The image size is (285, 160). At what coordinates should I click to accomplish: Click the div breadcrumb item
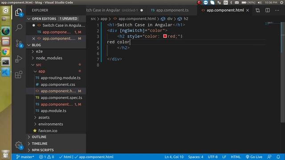pyautogui.click(x=167, y=19)
